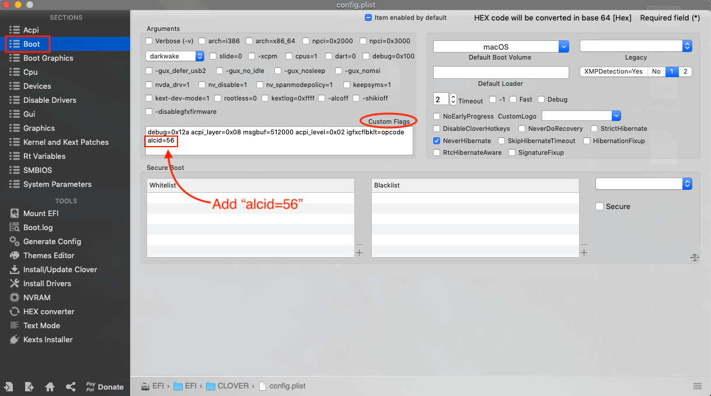Enable the dart=0 checkbox
Image resolution: width=711 pixels, height=396 pixels.
[x=329, y=56]
